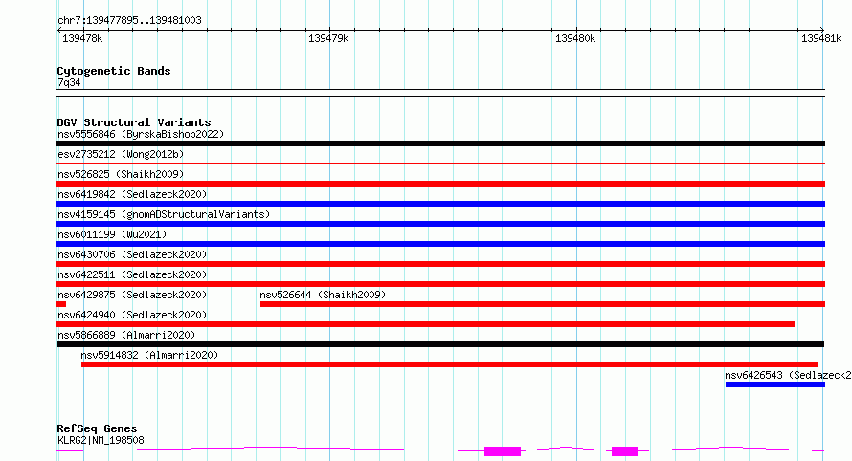Click the nsv5556846 (ByrskaBishop2022) variant label
This screenshot has width=852, height=461.
[141, 134]
